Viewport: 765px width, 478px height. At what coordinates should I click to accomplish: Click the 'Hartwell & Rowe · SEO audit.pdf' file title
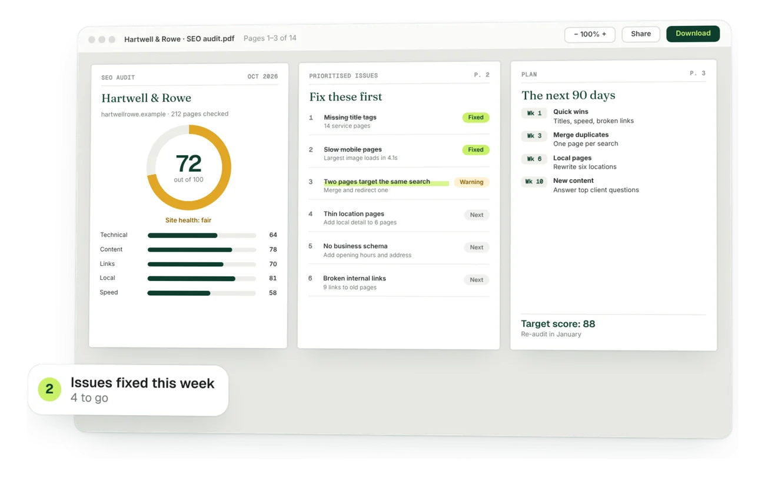(179, 39)
